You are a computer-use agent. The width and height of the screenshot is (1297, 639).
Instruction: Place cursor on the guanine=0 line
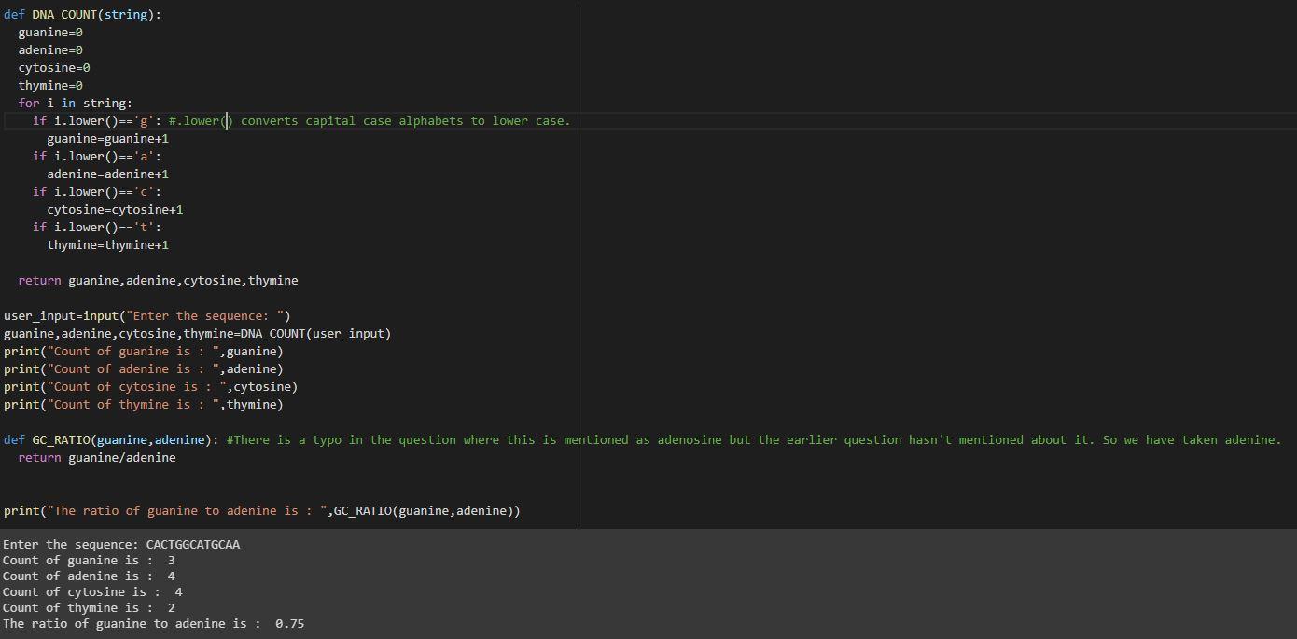(x=50, y=33)
